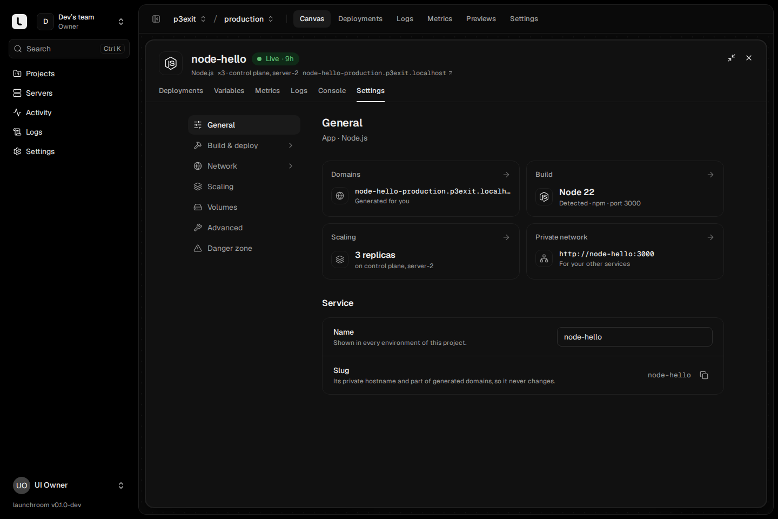778x519 pixels.
Task: Click the Node.js service icon in header
Action: point(171,63)
